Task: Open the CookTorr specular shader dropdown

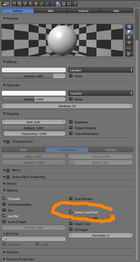Action: click(x=101, y=93)
